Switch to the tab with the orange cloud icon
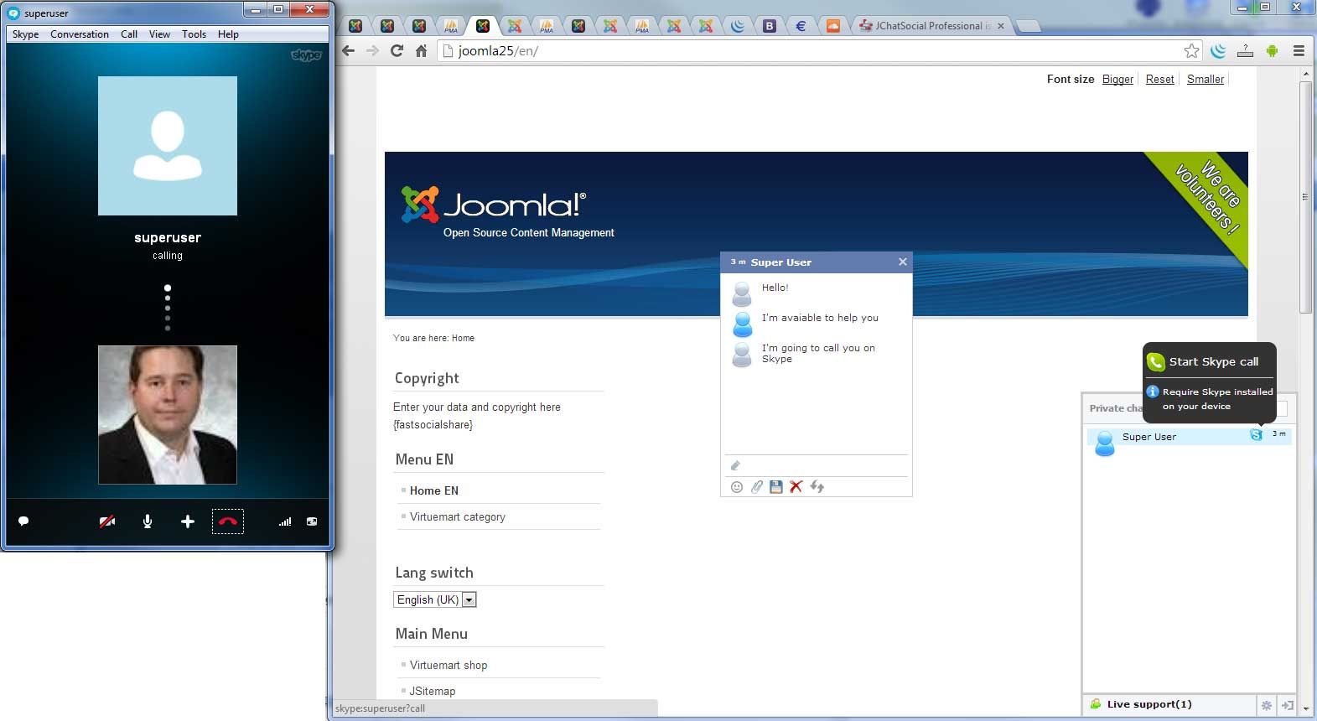 [832, 26]
